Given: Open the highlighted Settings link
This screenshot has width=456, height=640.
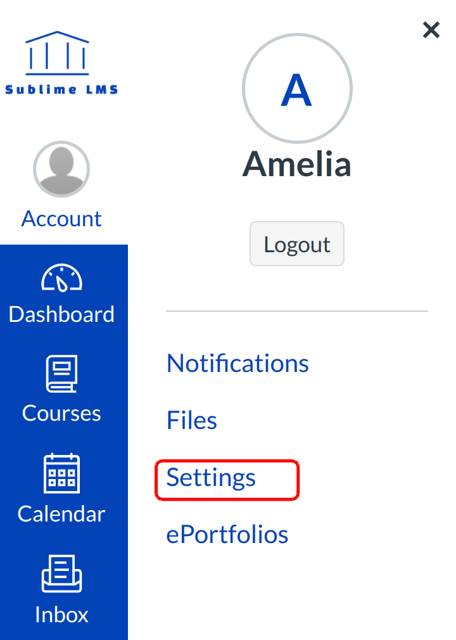Looking at the screenshot, I should pos(211,477).
